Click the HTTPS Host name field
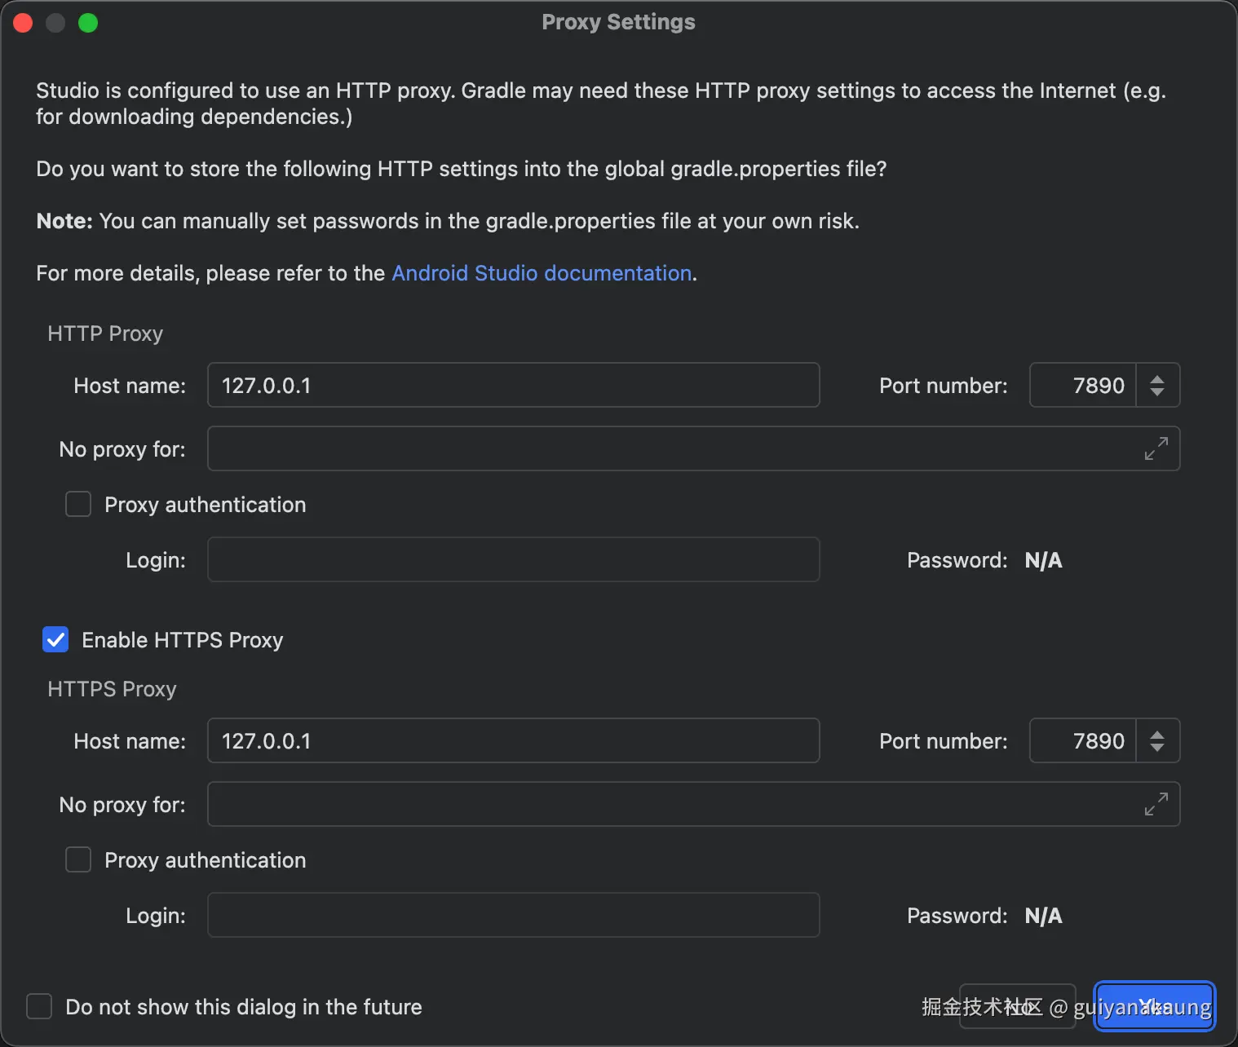This screenshot has height=1047, width=1238. pos(513,740)
